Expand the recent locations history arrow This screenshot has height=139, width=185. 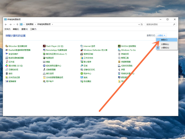(14, 24)
